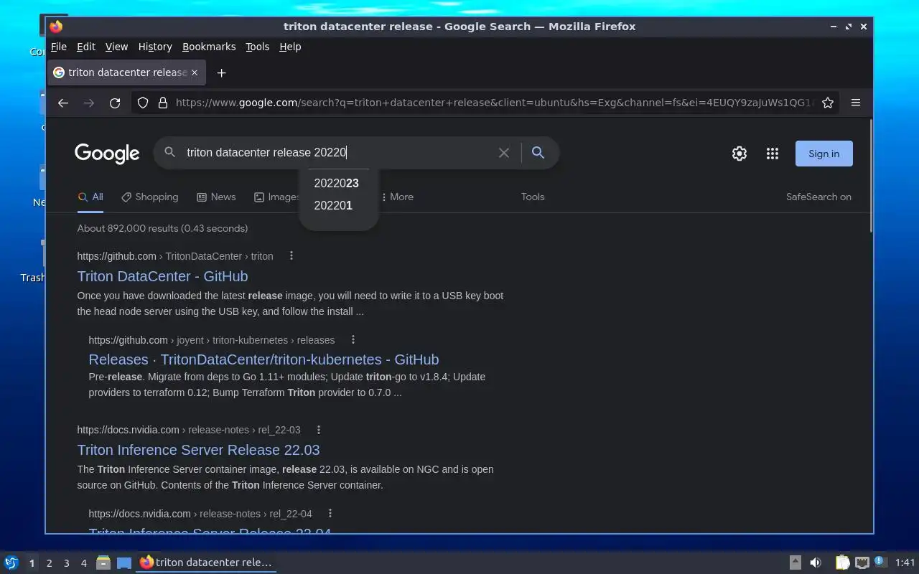The image size is (919, 574).
Task: Stay on the All results tab
Action: [90, 197]
